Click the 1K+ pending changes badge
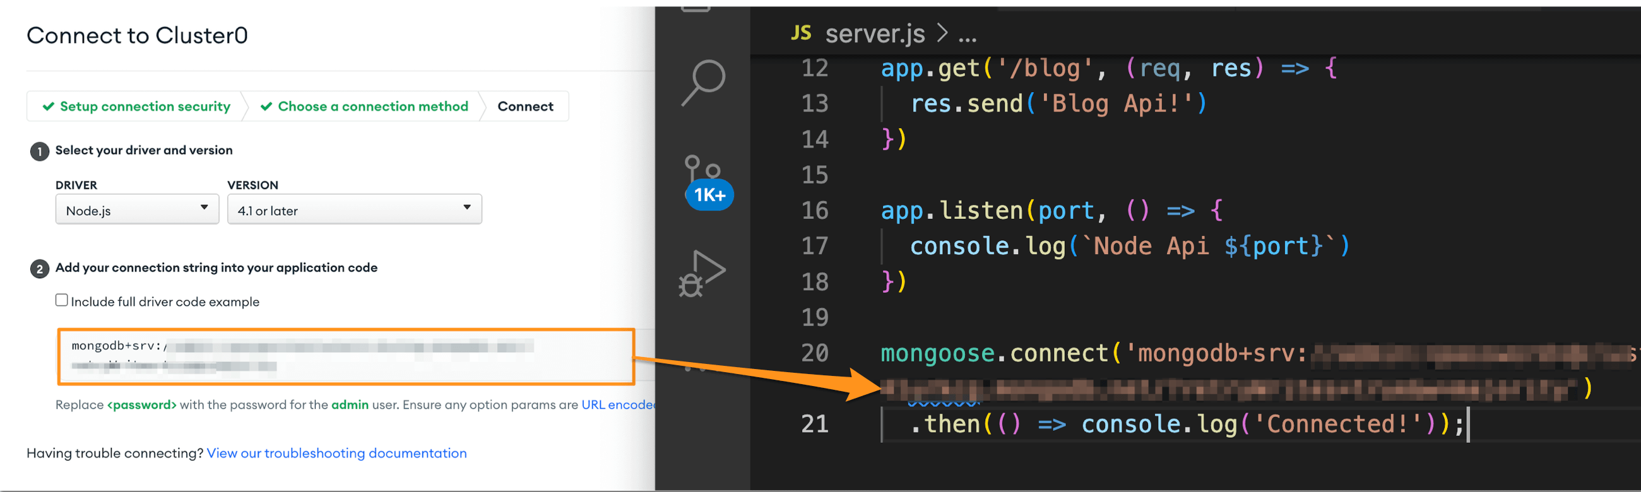The width and height of the screenshot is (1641, 492). coord(709,195)
